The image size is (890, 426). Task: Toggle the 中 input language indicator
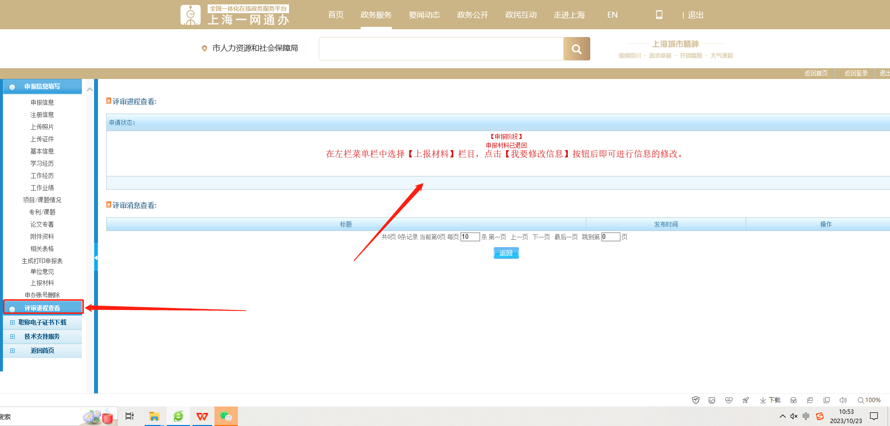pos(806,416)
